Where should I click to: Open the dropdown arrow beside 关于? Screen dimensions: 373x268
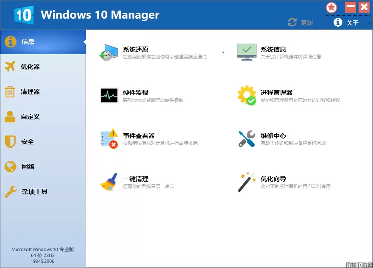369,23
